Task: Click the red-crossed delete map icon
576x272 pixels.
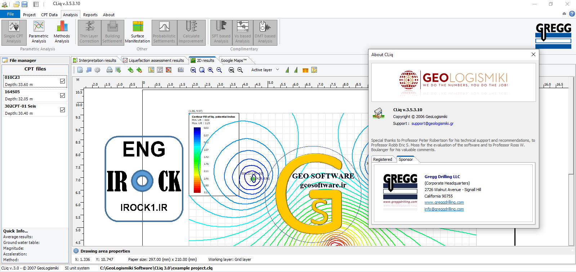Action: pyautogui.click(x=169, y=70)
